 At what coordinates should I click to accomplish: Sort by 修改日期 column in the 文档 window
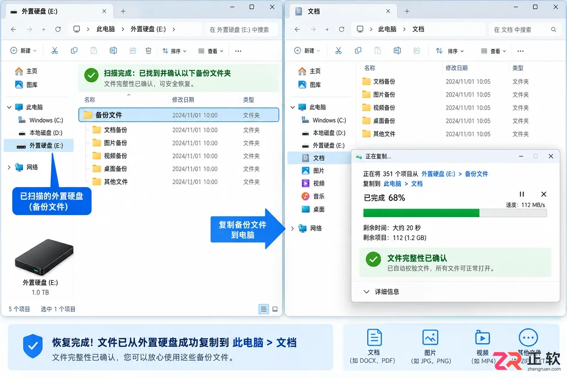(457, 68)
